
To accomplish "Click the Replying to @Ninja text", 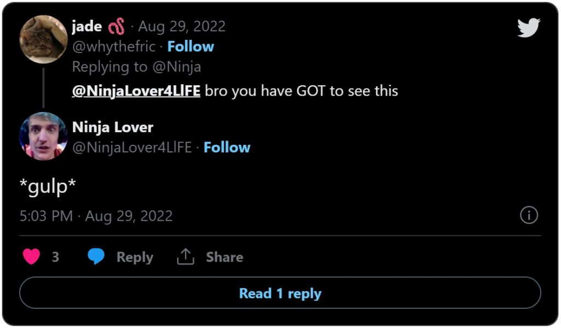I will pos(136,67).
